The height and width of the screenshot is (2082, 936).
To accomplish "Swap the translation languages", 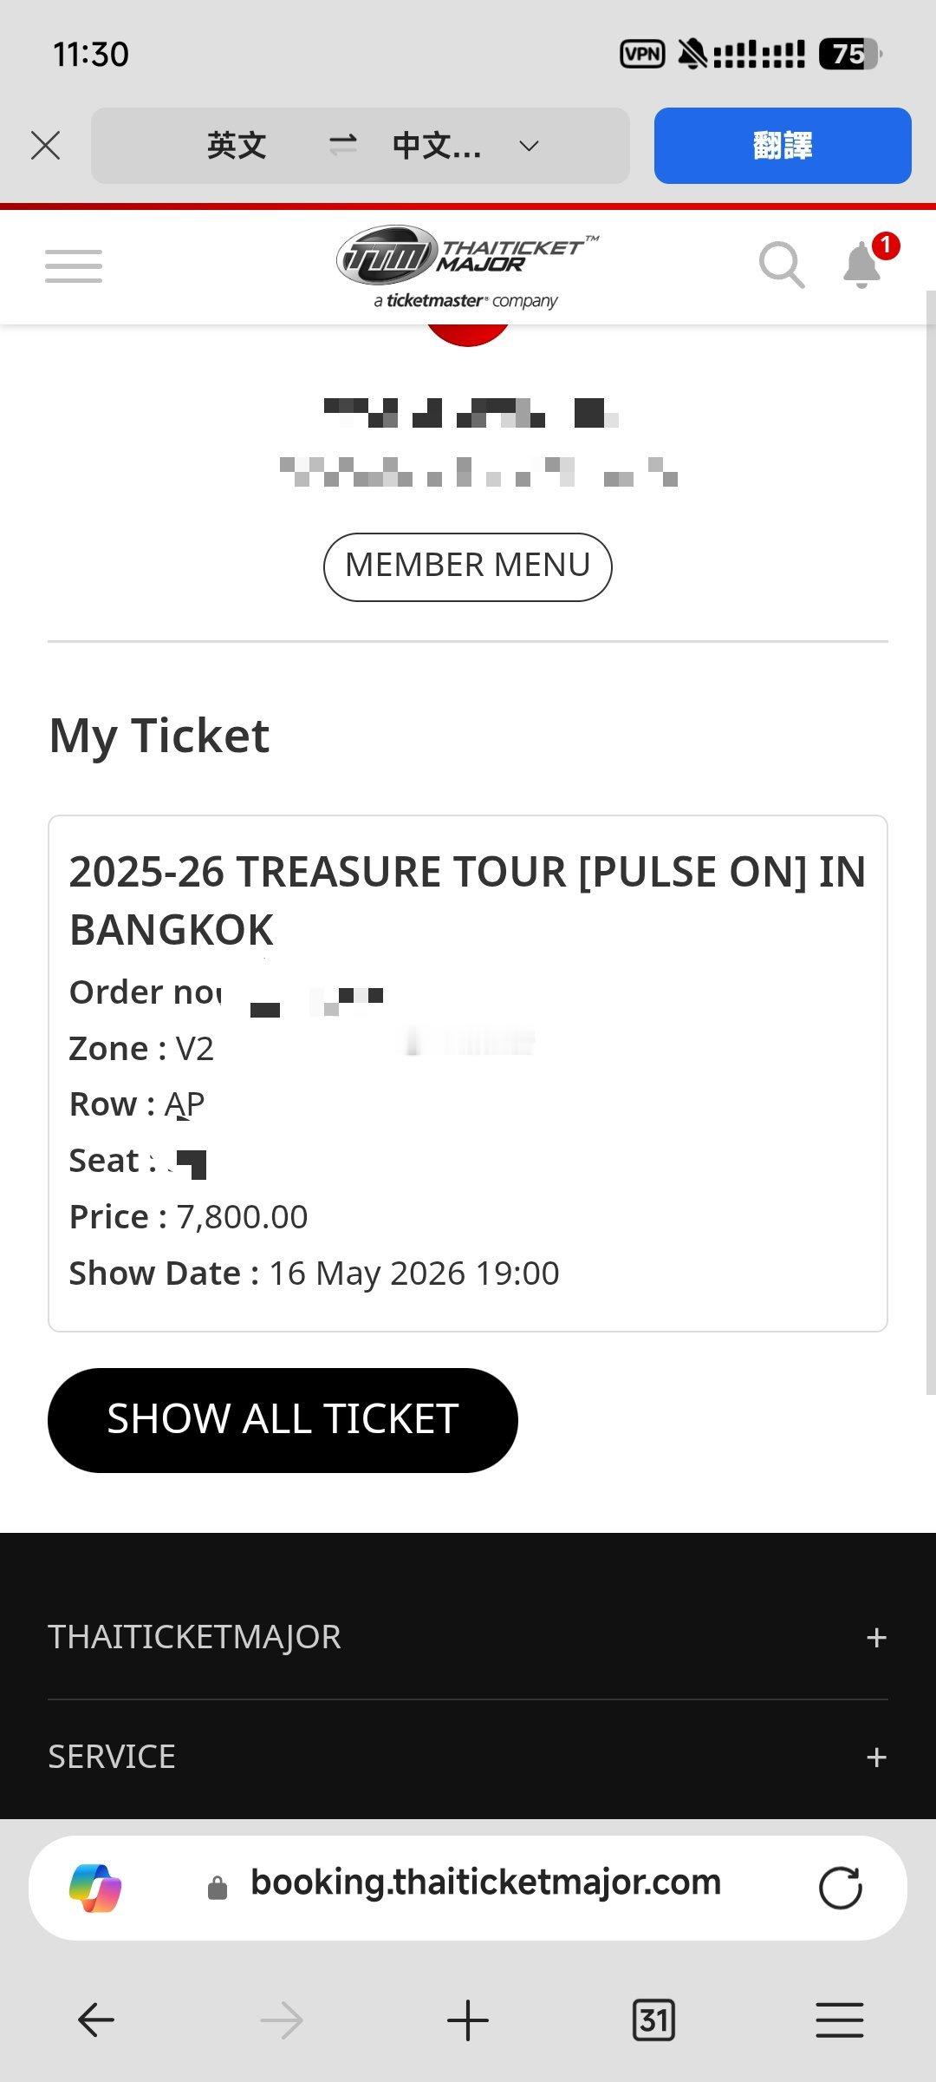I will coord(343,146).
